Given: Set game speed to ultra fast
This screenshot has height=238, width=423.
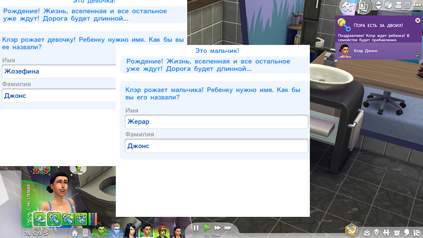Looking at the screenshot, I should click(x=228, y=228).
